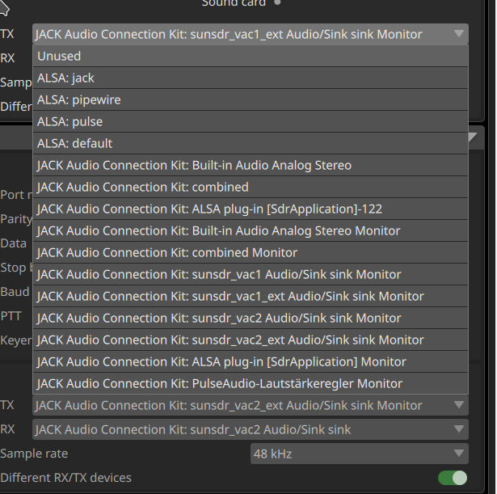
Task: Open the lower RX dropdown showing sunsdr_vac2 sink
Action: point(251,429)
